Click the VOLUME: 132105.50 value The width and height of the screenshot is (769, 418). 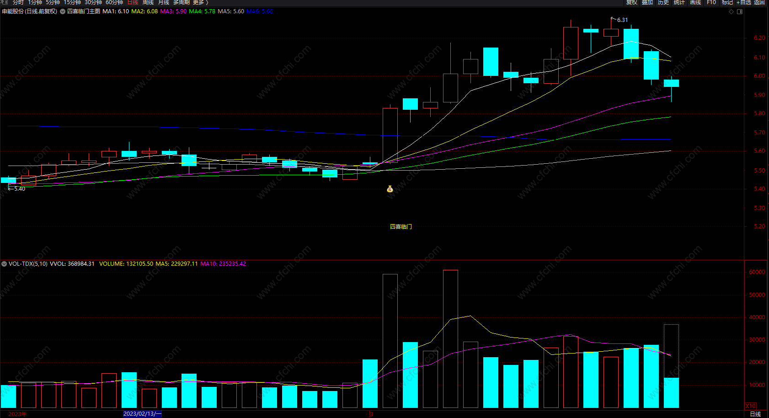(x=126, y=264)
